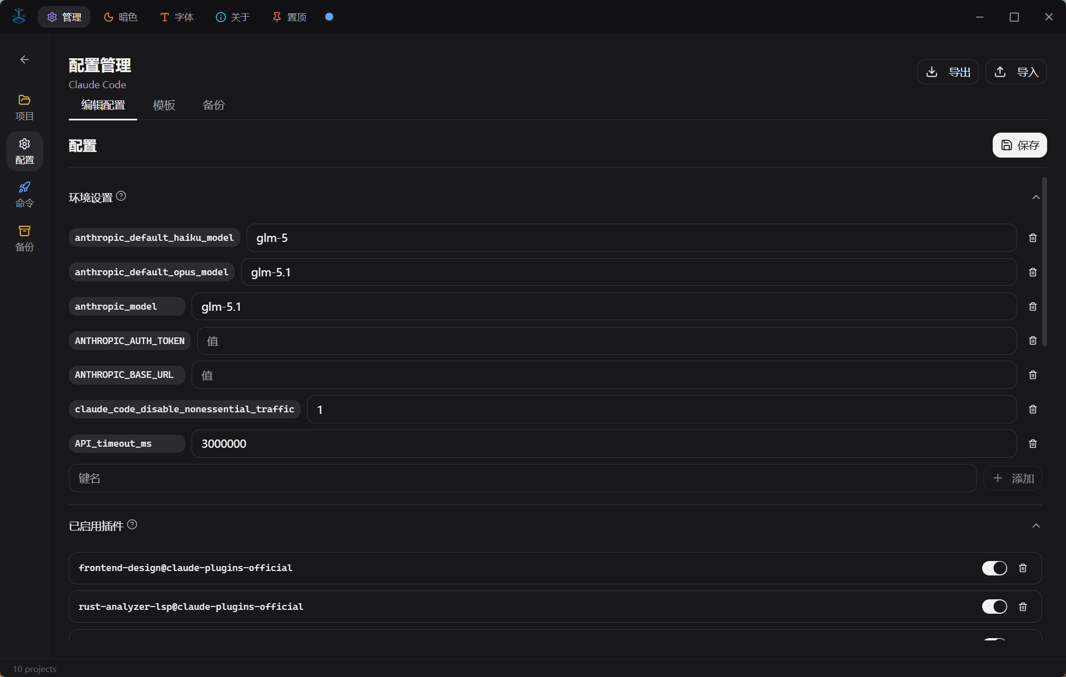
Task: Switch to 暗色 dark theme
Action: pos(120,17)
